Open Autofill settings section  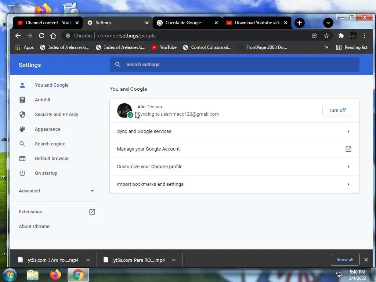click(x=43, y=100)
